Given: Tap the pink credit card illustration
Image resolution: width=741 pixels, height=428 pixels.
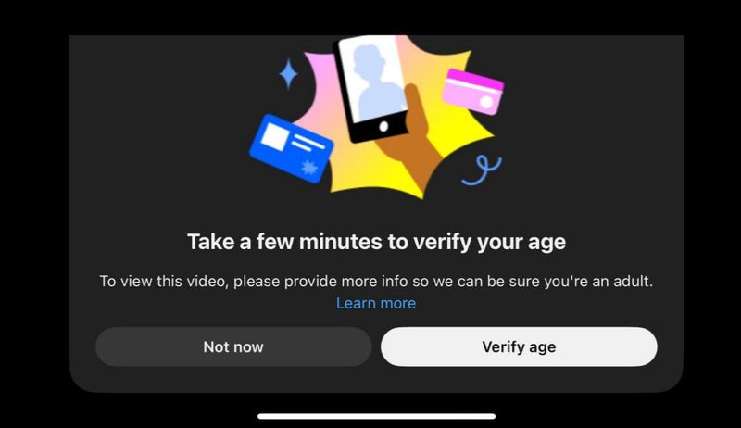Looking at the screenshot, I should 472,92.
